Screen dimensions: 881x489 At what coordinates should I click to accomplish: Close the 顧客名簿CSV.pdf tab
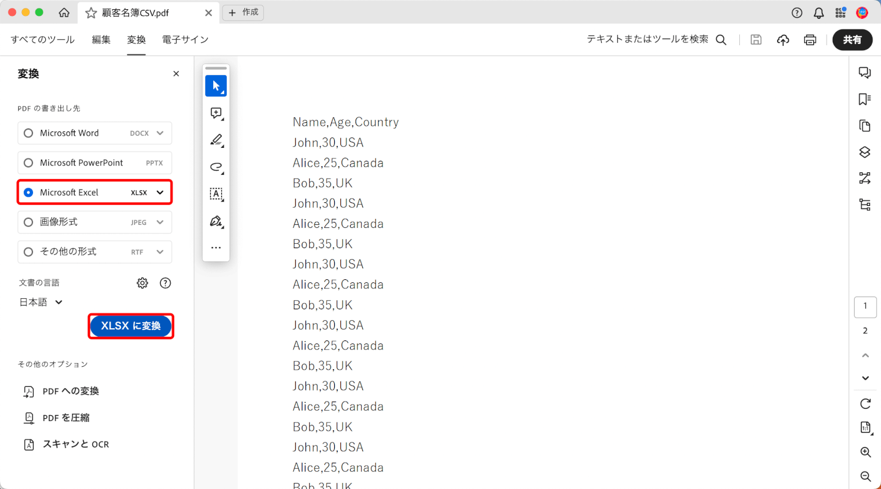click(x=208, y=13)
